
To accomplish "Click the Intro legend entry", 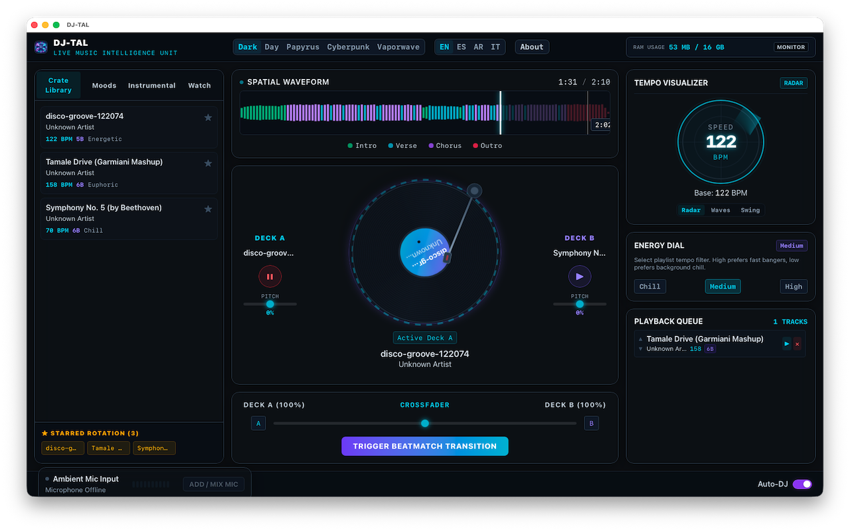I will tap(362, 145).
